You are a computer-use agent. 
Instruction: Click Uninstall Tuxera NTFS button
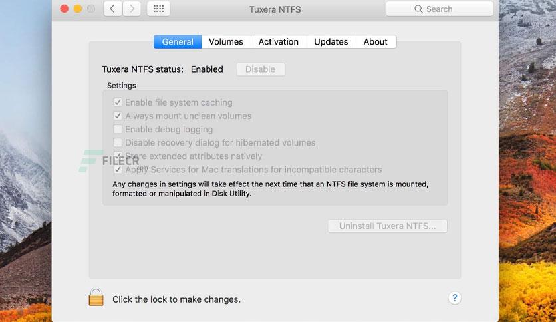click(387, 226)
